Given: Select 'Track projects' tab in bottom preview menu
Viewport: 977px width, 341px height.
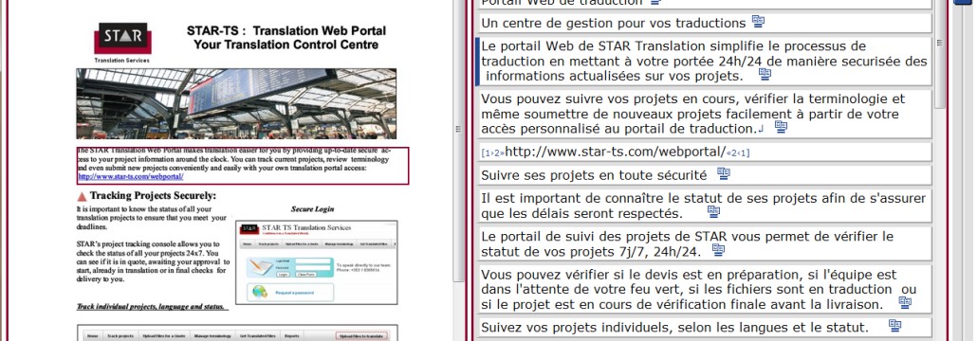Looking at the screenshot, I should coord(120,336).
